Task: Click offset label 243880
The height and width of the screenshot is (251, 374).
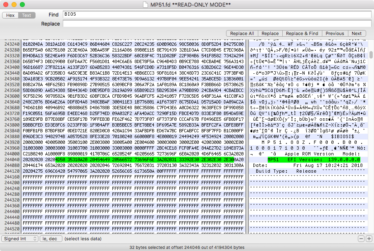Action: 12,136
